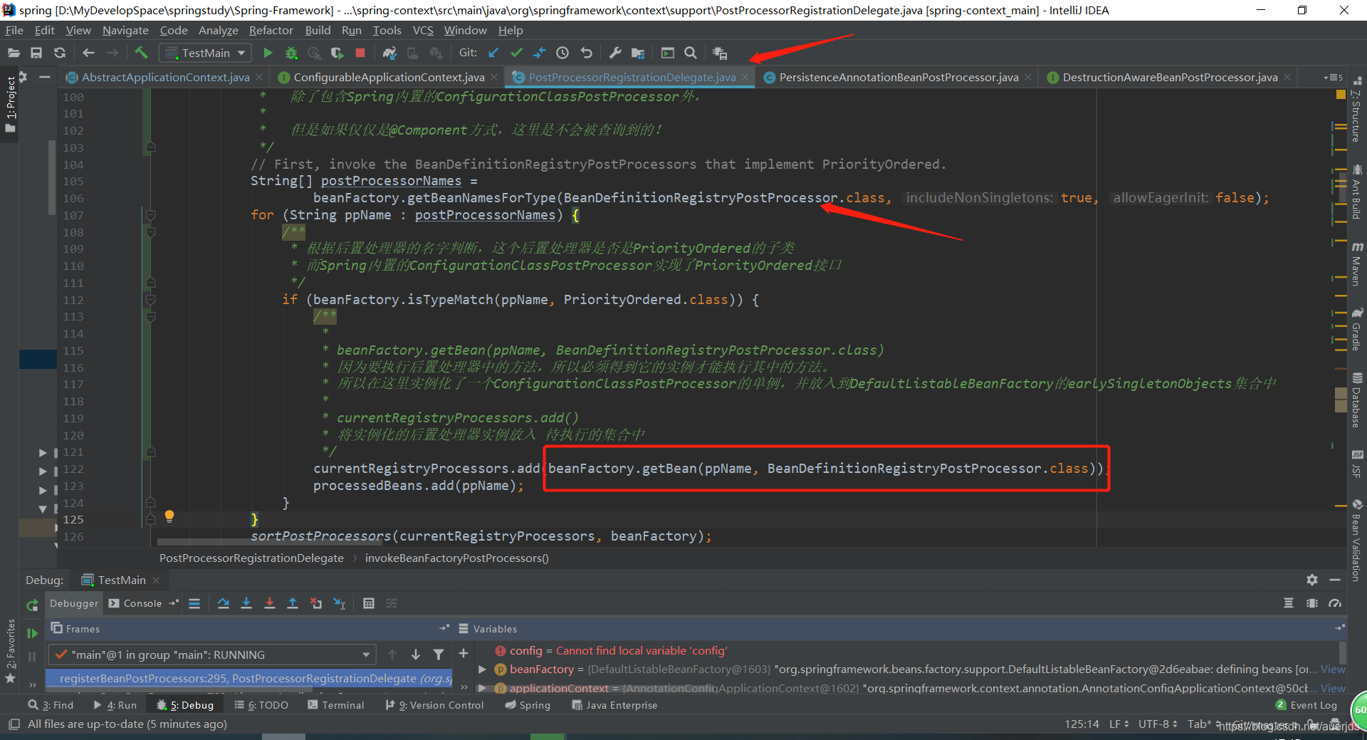Build project with the green hammer icon

(141, 53)
